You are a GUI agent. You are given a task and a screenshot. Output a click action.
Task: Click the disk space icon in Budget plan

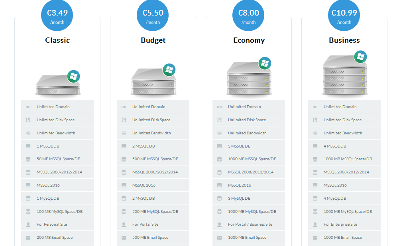124,120
